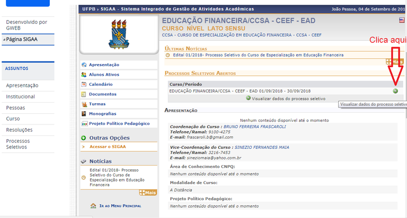Open Alunos Ativos menu item
407x218 pixels.
[x=104, y=75]
